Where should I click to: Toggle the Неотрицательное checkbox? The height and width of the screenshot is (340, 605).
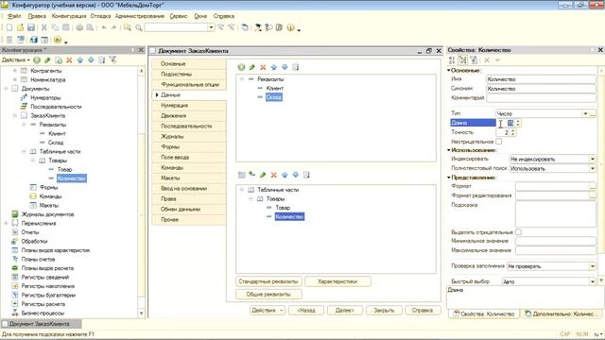coord(498,142)
